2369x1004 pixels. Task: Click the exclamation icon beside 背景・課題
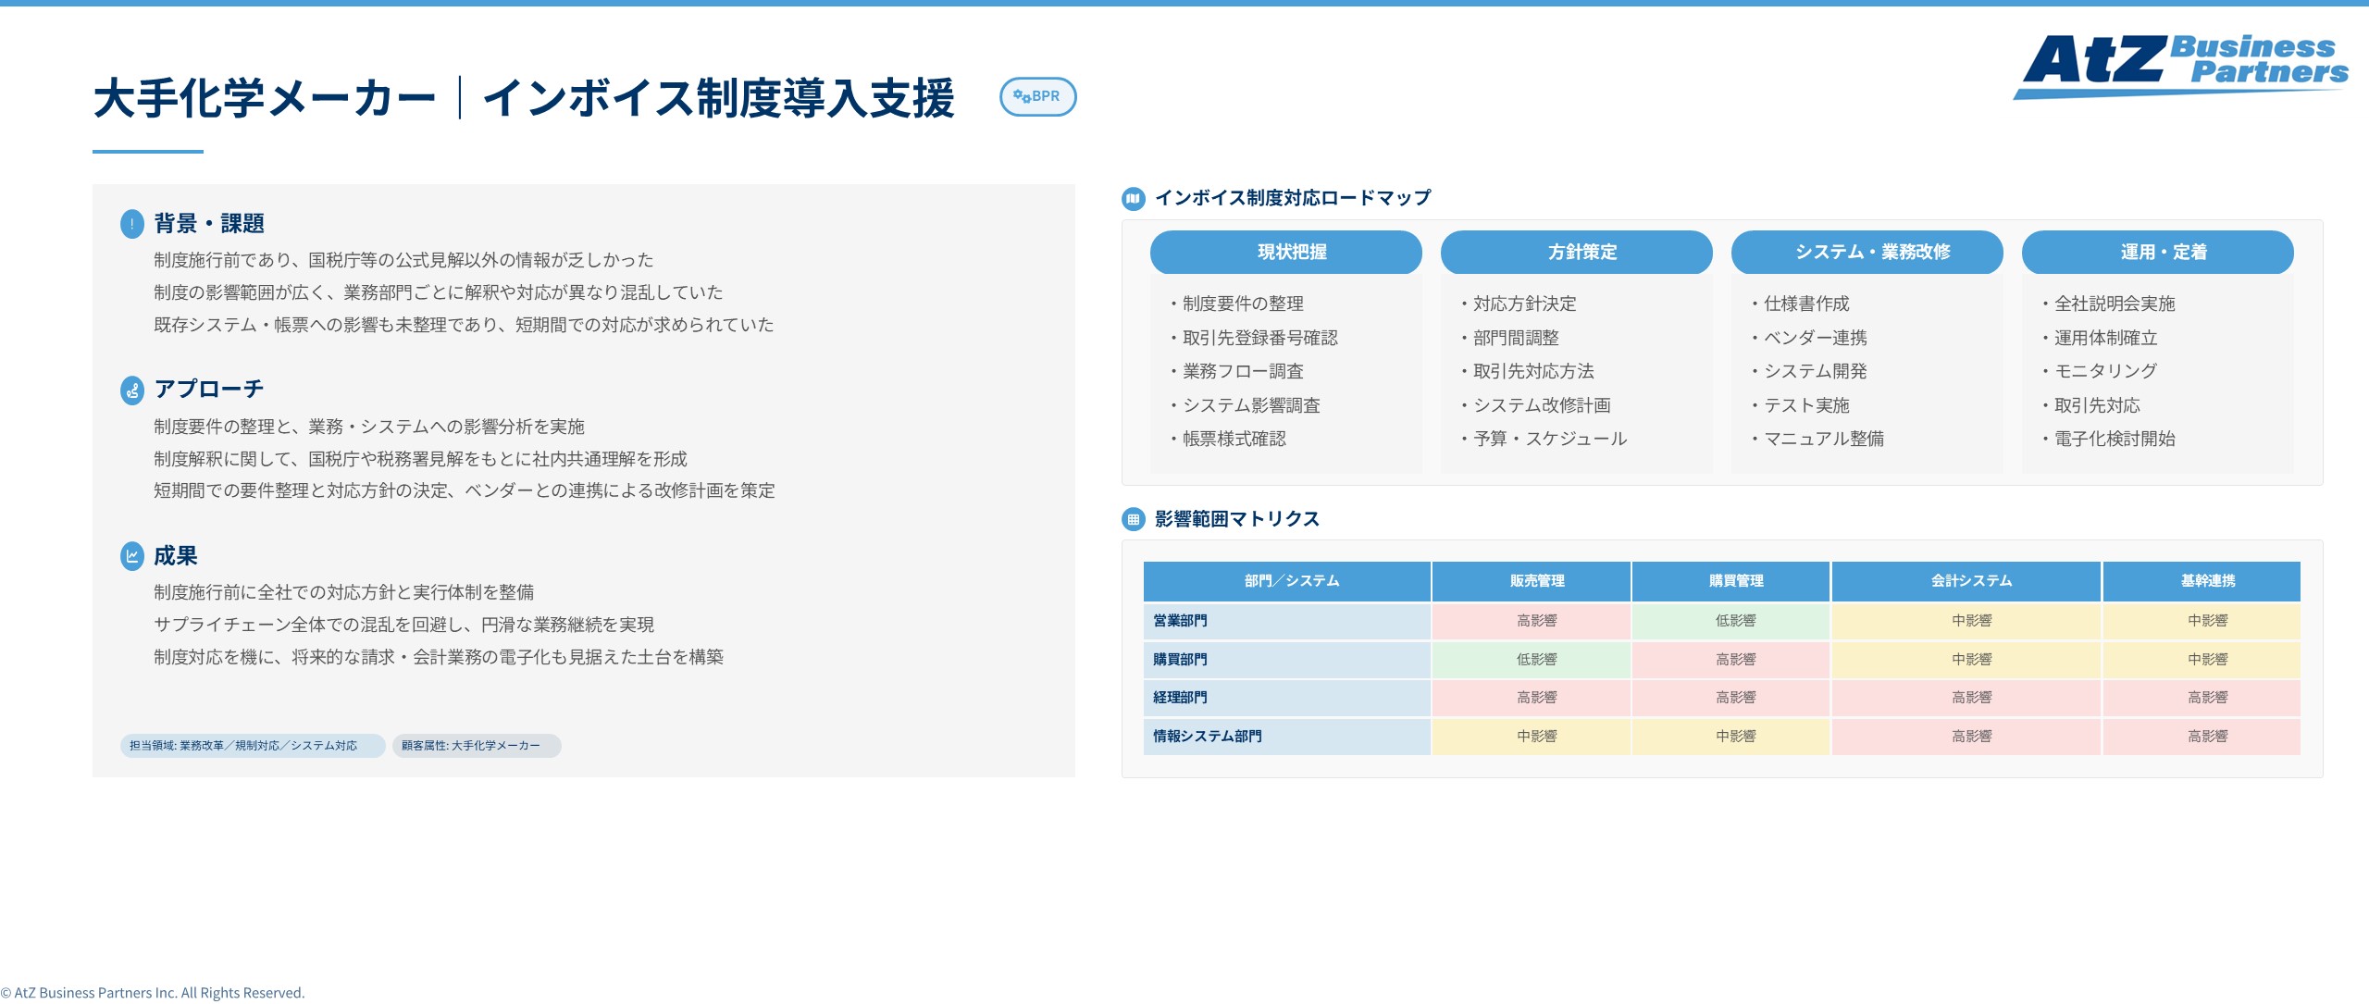pos(130,223)
